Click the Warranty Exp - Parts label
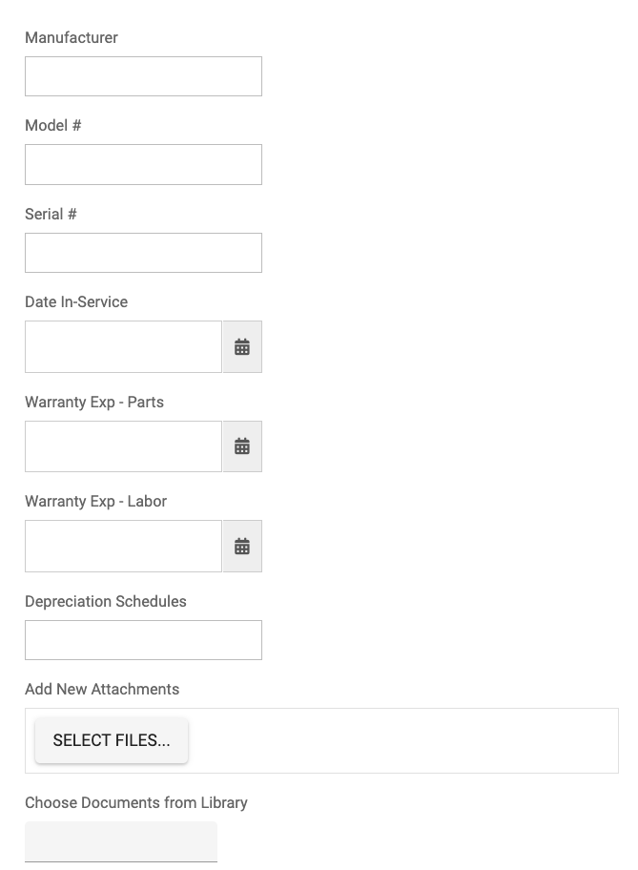638x870 pixels. coord(94,403)
